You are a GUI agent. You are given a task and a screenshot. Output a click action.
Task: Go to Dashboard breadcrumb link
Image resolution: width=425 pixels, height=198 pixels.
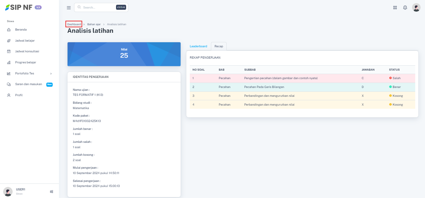(74, 24)
